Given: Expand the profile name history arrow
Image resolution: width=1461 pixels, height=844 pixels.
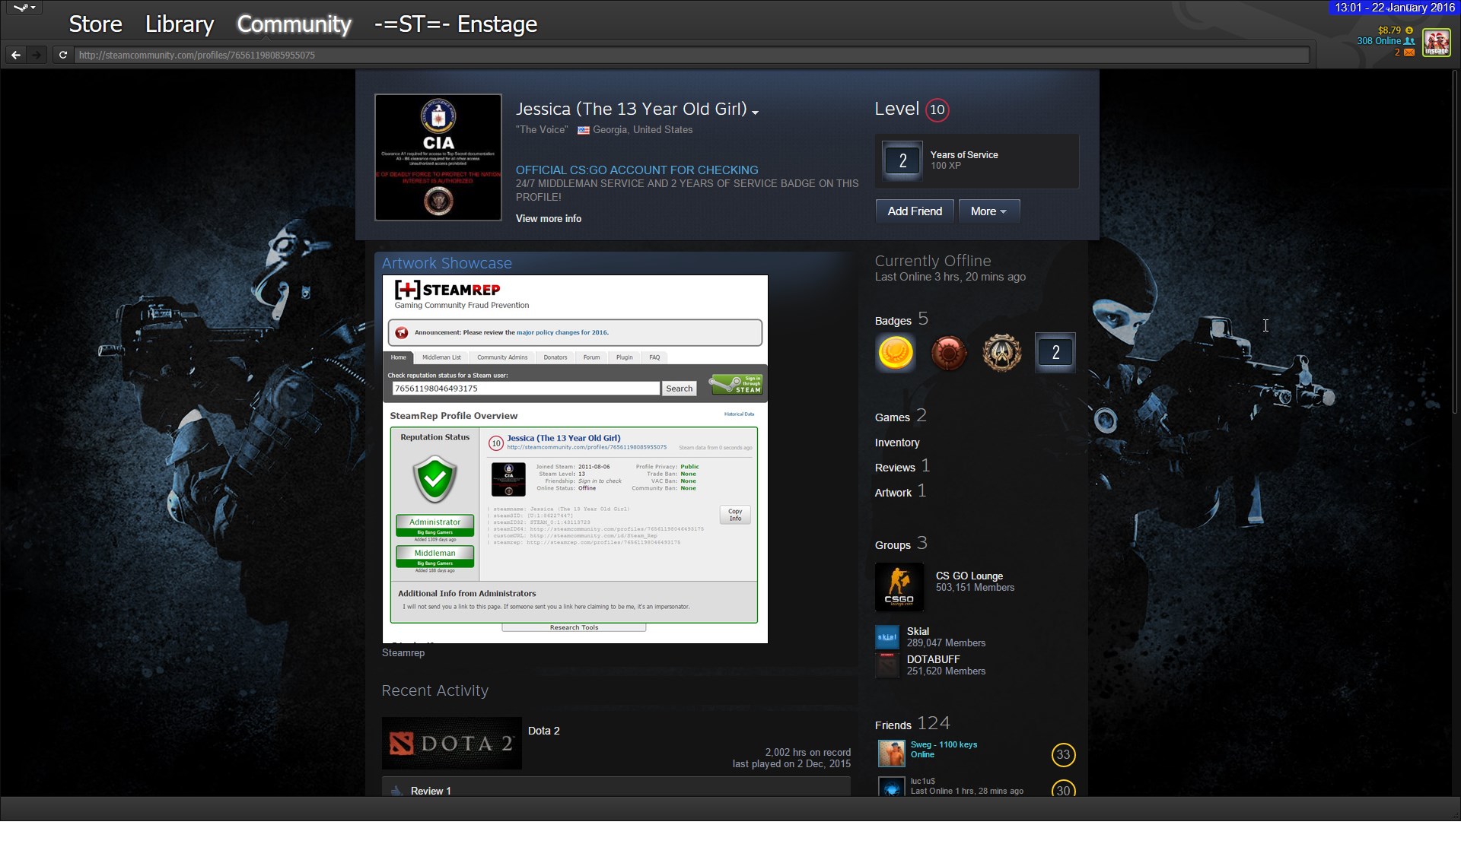Looking at the screenshot, I should (x=755, y=113).
